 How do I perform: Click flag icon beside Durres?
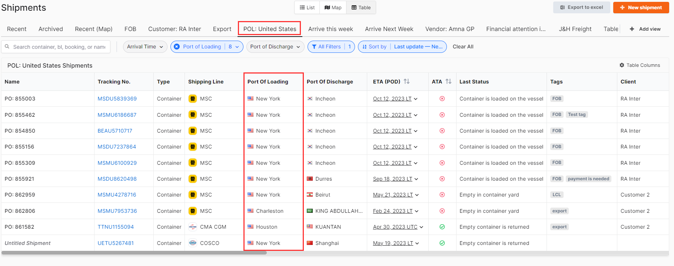coord(310,179)
